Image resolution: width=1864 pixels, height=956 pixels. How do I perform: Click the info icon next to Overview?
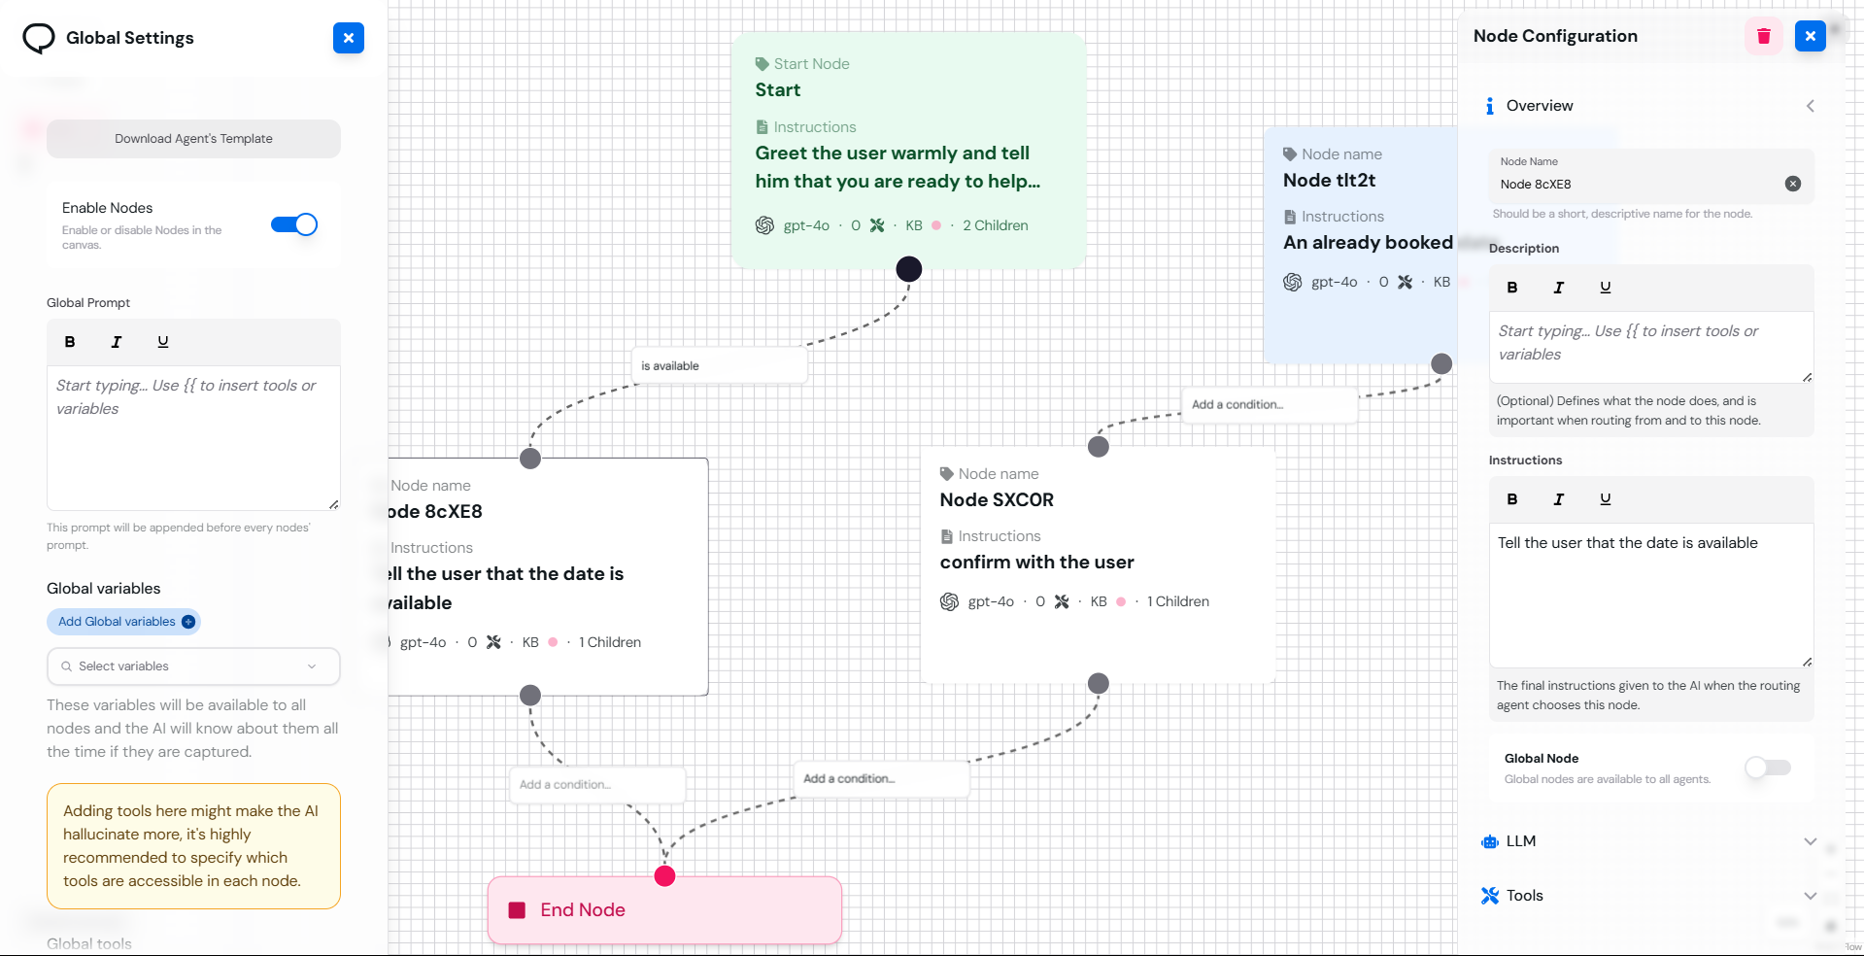tap(1489, 106)
